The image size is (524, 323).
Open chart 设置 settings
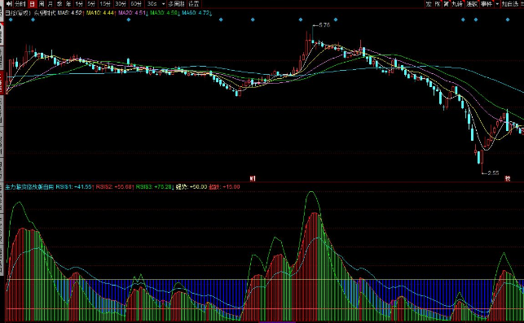pos(193,4)
